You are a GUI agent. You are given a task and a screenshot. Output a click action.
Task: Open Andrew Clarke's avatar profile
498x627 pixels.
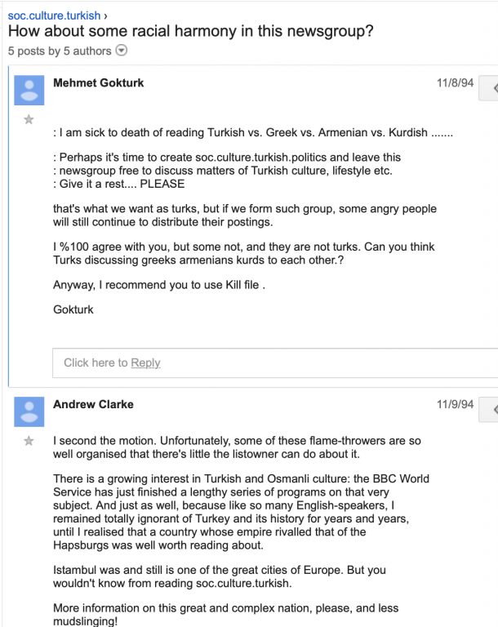click(x=29, y=411)
